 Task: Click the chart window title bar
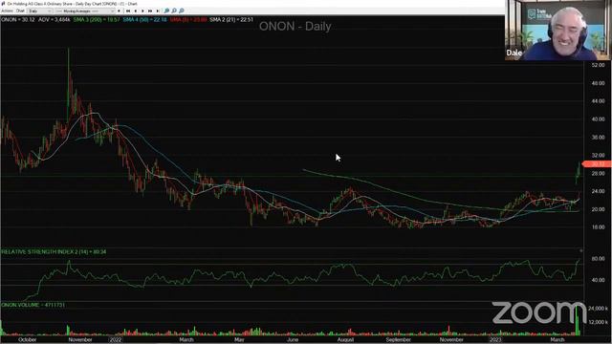[x=252, y=4]
